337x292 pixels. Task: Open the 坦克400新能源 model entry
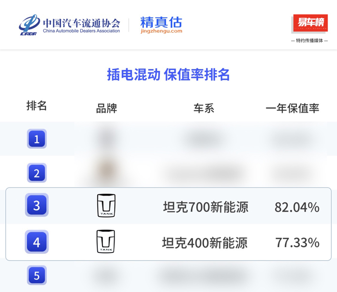[205, 243]
